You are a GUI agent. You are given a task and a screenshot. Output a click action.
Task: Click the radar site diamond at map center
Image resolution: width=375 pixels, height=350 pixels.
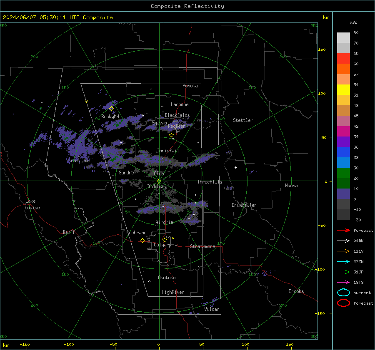(159, 181)
